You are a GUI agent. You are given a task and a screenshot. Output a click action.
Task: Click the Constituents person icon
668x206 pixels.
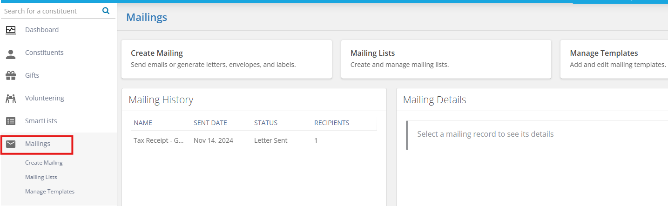pyautogui.click(x=11, y=53)
